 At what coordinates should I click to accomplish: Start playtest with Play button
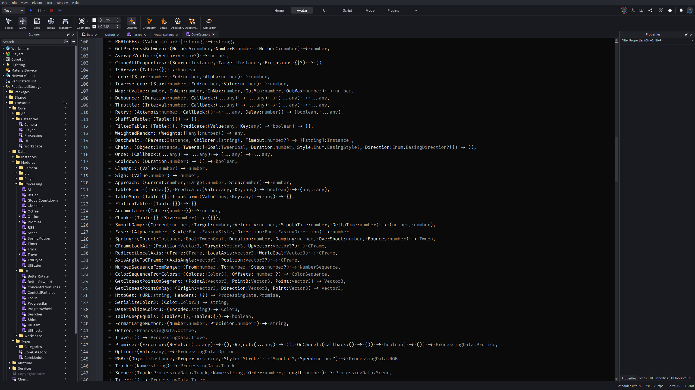coord(31,10)
